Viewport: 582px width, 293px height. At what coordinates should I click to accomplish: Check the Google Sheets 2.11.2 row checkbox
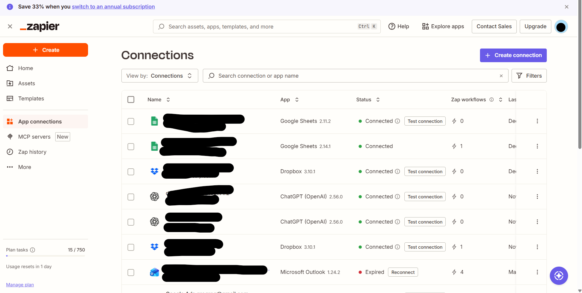131,121
